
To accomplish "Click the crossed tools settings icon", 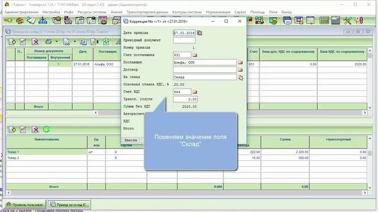I will 347,21.
